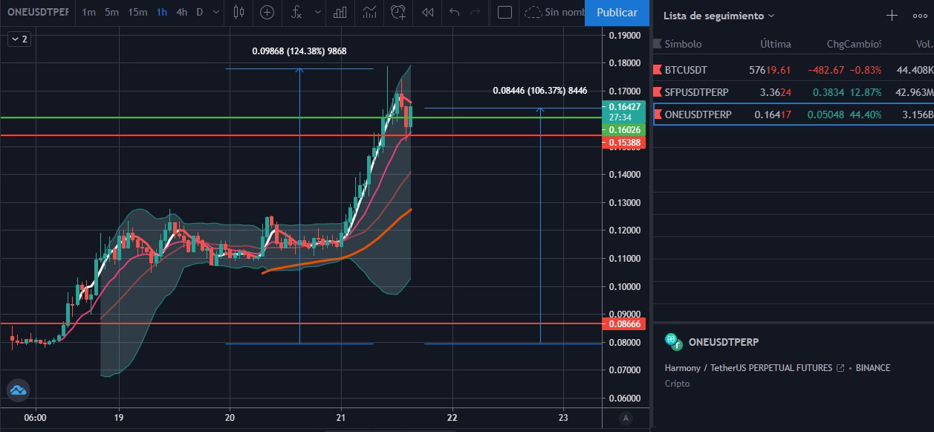Select the SFPUSDTPERP watchlist row
This screenshot has width=934, height=432.
click(793, 92)
